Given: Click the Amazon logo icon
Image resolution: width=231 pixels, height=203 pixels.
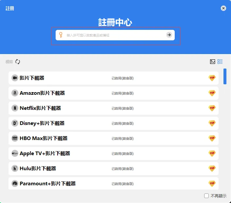Looking at the screenshot, I should coord(15,93).
